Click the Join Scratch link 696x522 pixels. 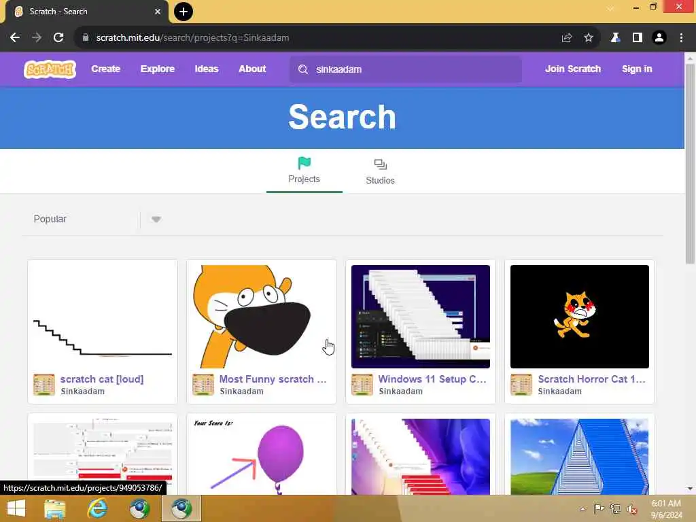pyautogui.click(x=572, y=69)
